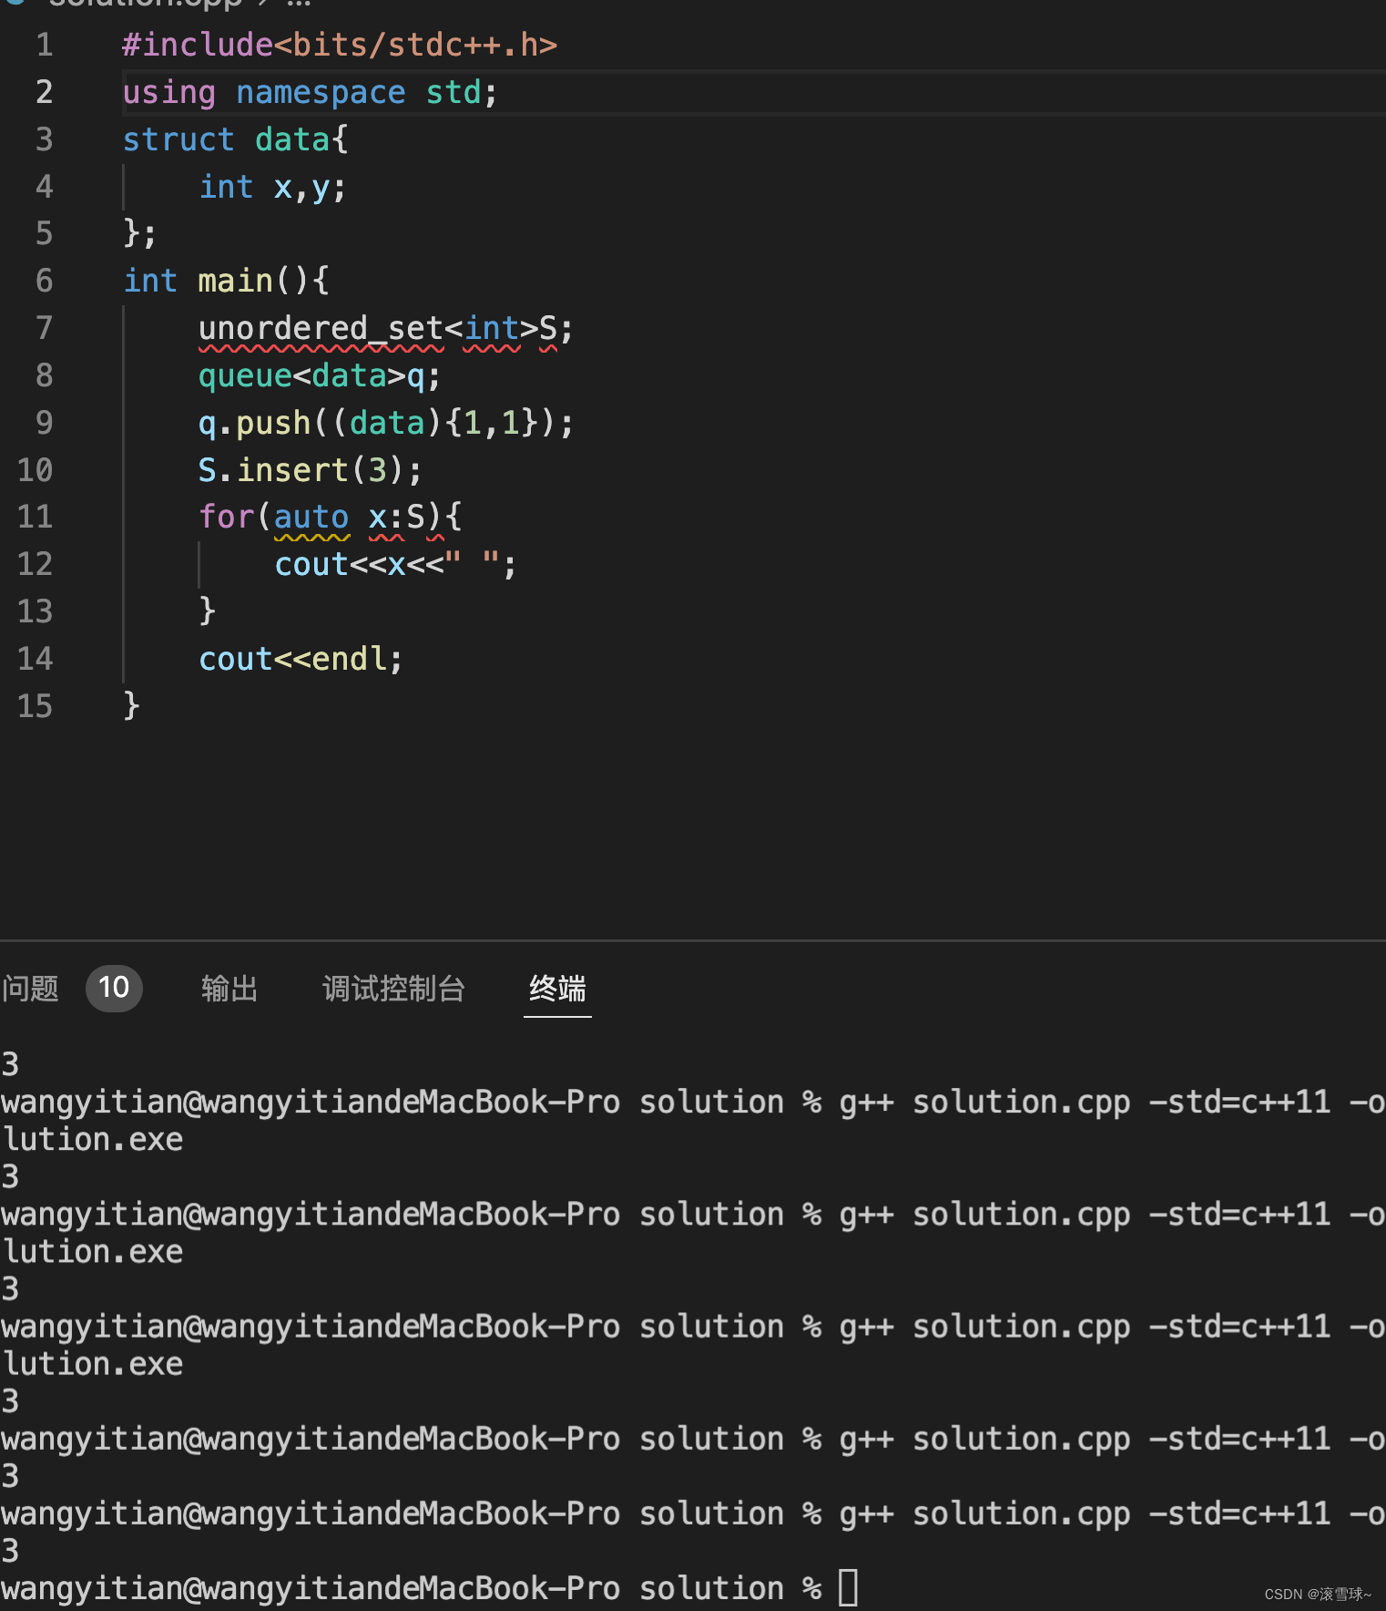This screenshot has width=1386, height=1611.
Task: Click line number 1 in gutter
Action: pos(45,45)
